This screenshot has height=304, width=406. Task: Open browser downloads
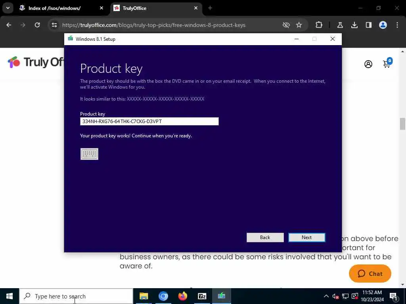[354, 25]
